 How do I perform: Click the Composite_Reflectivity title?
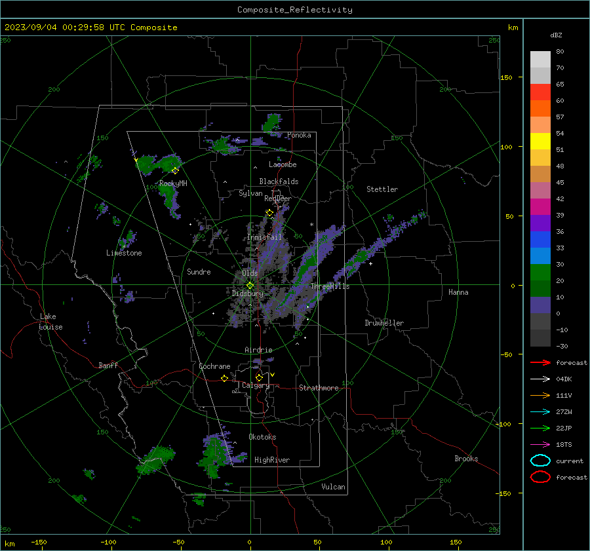(x=294, y=10)
